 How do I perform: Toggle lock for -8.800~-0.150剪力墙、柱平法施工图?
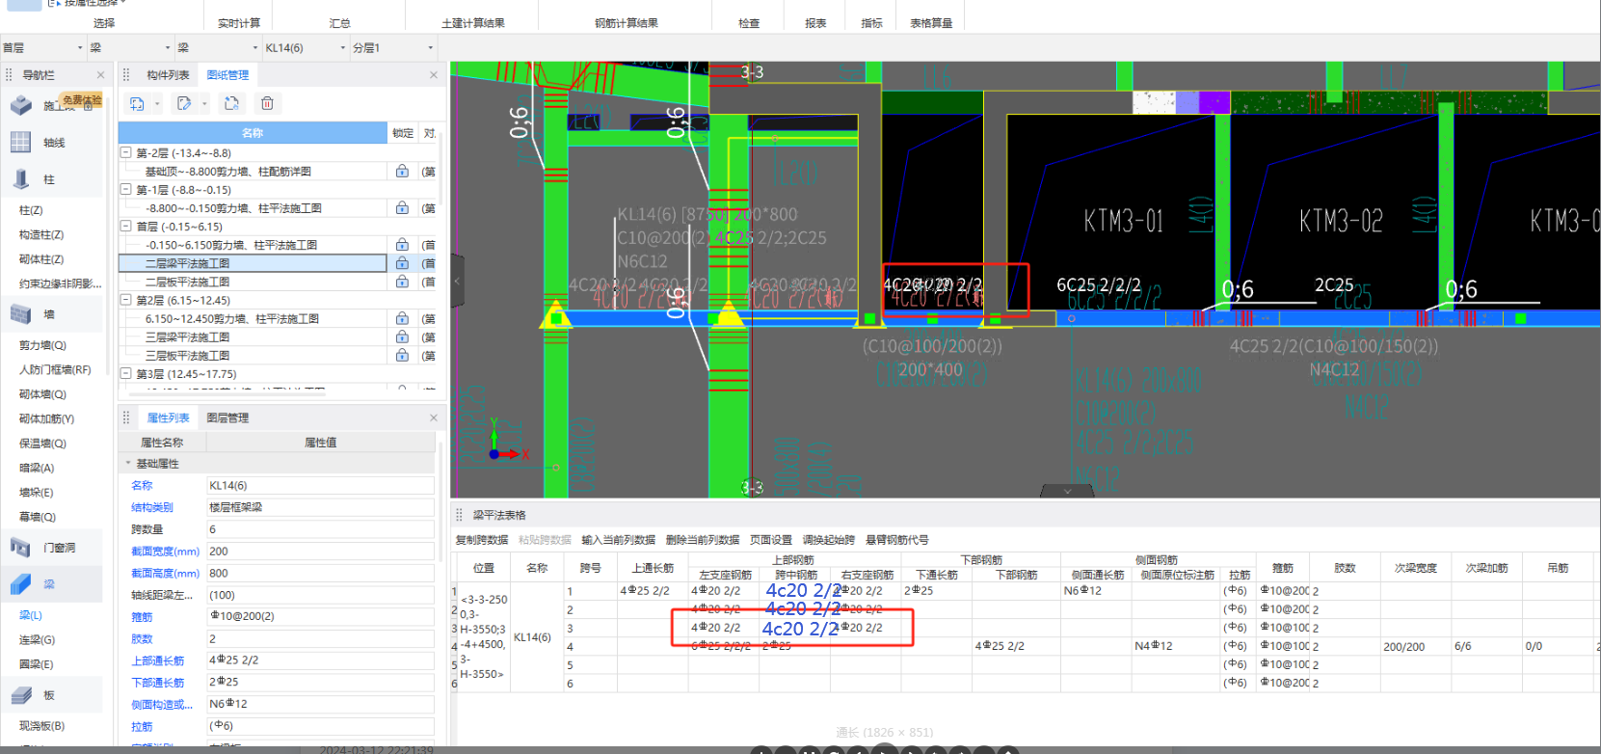click(x=402, y=207)
